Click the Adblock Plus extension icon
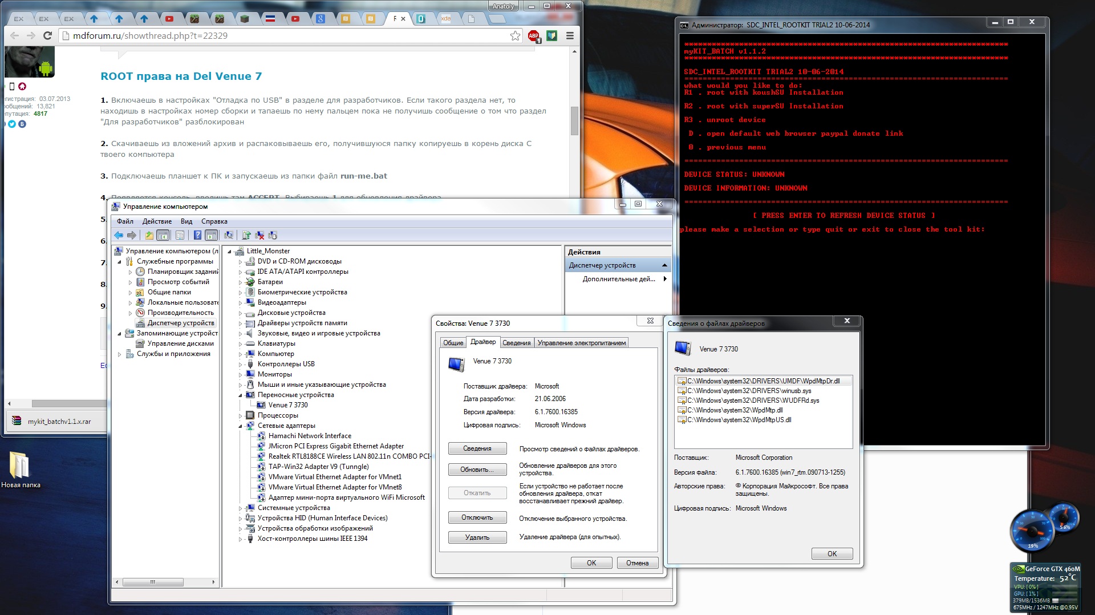This screenshot has width=1095, height=615. pyautogui.click(x=533, y=36)
